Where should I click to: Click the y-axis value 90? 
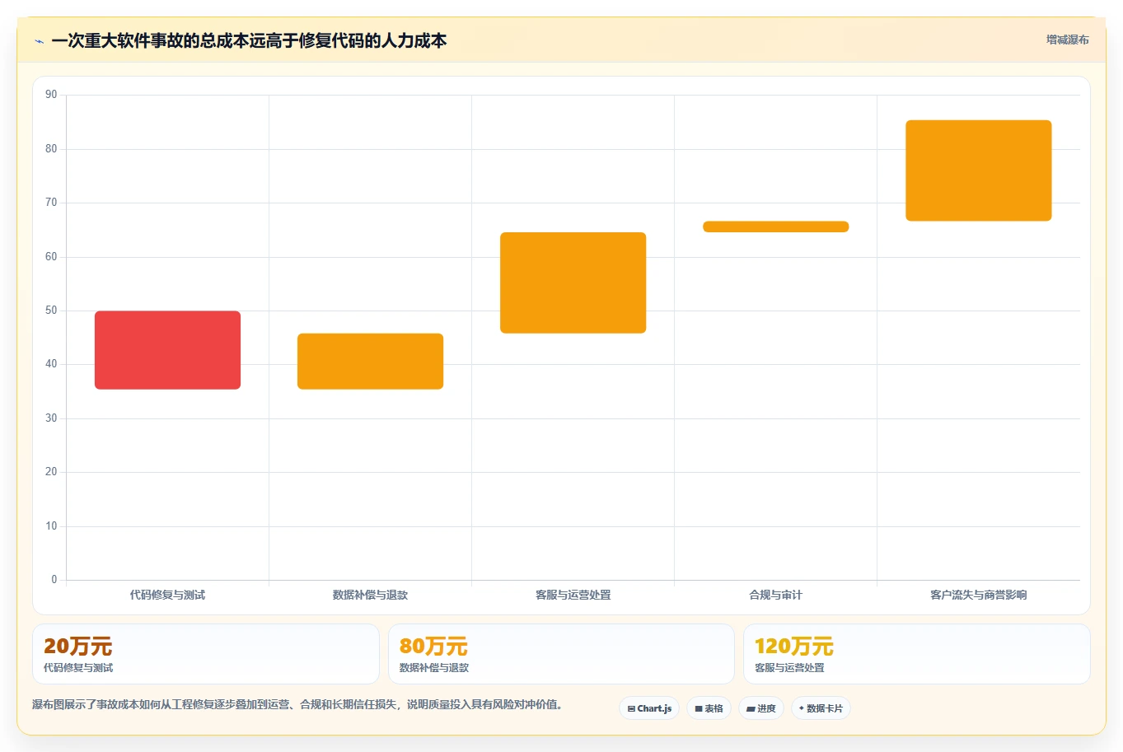pyautogui.click(x=51, y=95)
